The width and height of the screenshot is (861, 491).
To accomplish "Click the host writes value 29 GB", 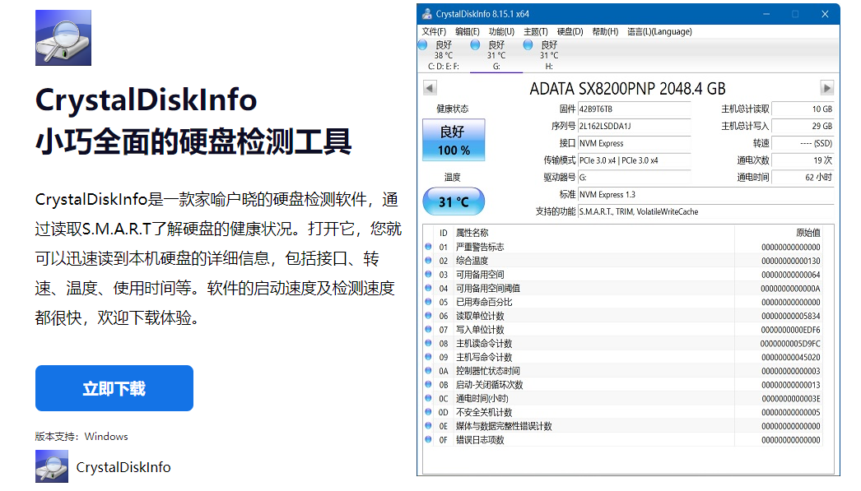I will click(x=803, y=126).
